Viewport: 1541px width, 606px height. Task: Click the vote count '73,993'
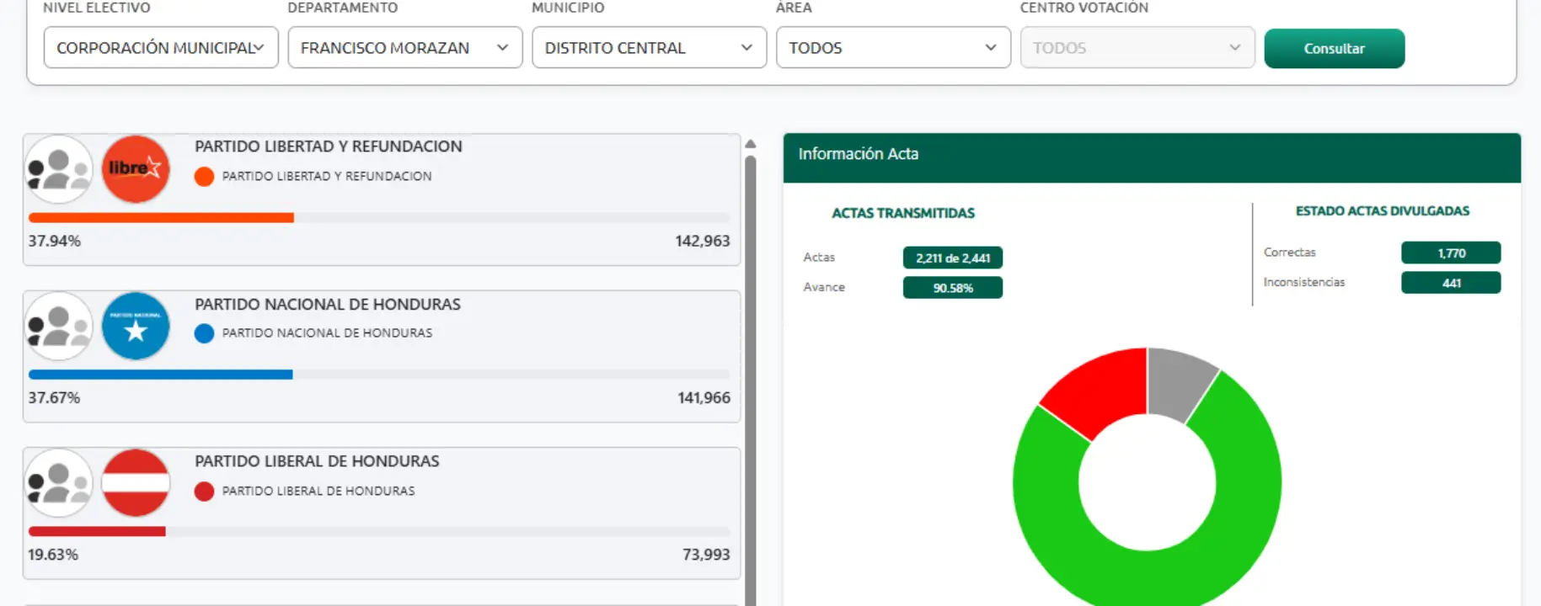pyautogui.click(x=706, y=555)
